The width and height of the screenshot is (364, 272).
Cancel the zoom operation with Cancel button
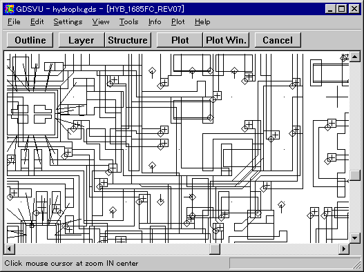point(278,40)
